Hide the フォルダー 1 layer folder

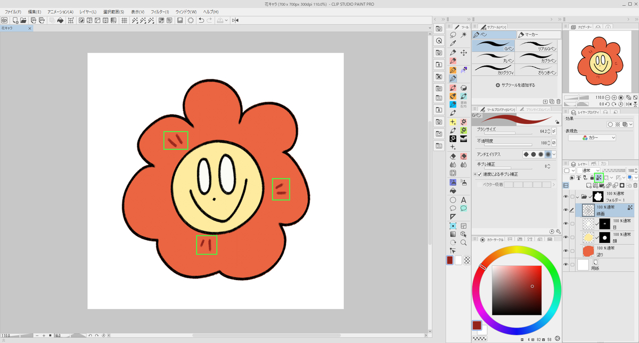point(566,197)
